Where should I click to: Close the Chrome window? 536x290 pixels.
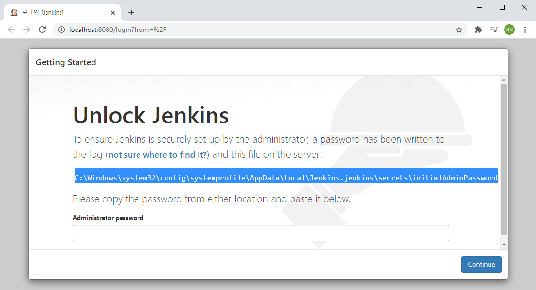(x=524, y=7)
